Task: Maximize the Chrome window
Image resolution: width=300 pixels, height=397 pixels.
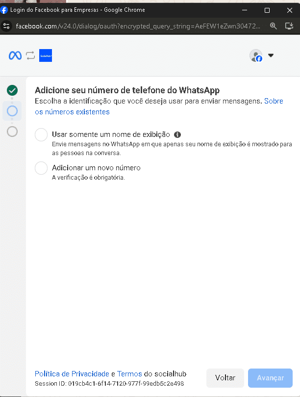Action: coord(267,10)
